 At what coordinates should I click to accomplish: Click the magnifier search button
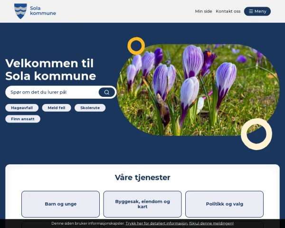(107, 92)
